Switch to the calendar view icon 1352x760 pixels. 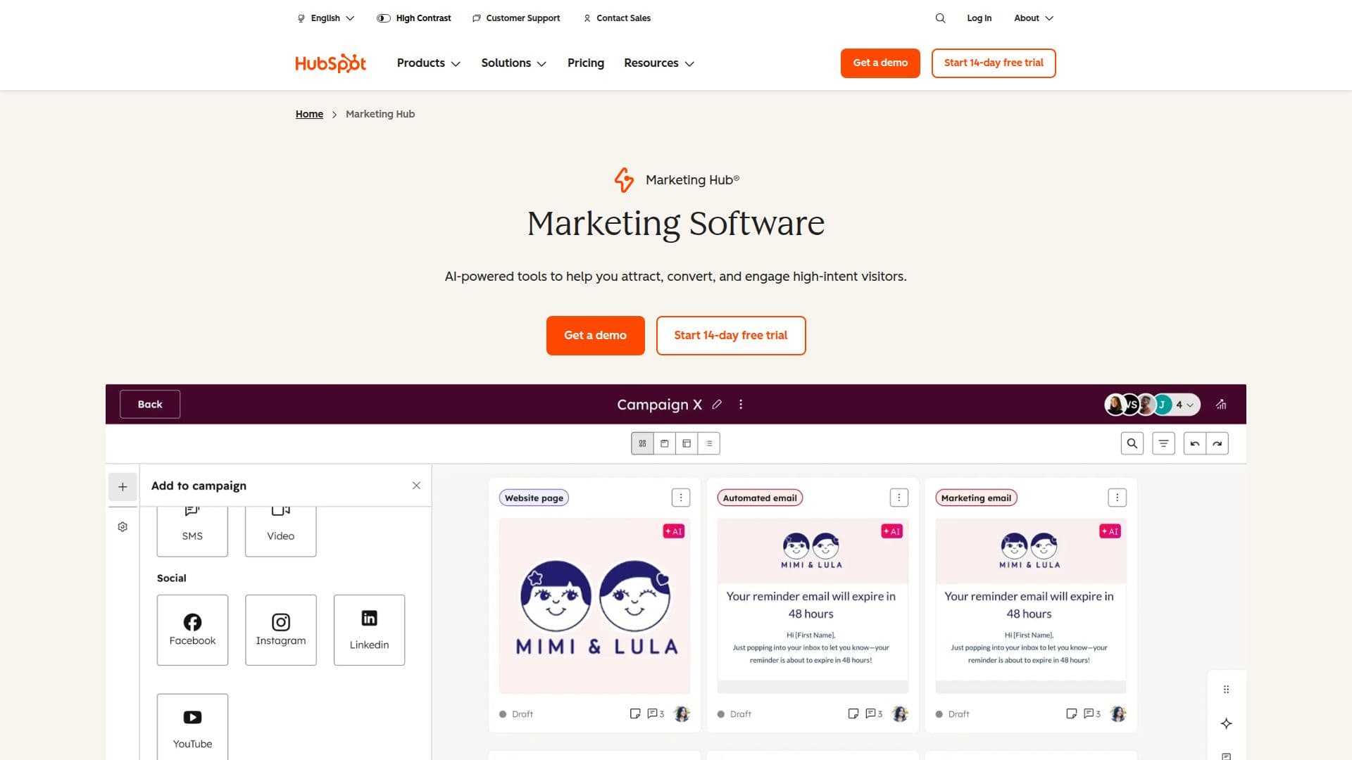tap(664, 443)
